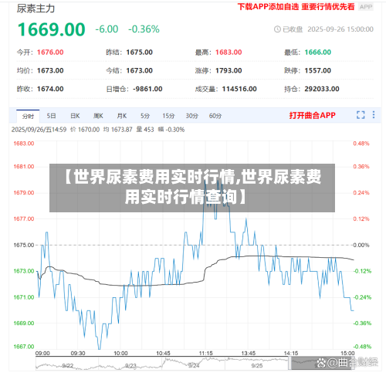This screenshot has height=376, width=386.
Task: Click the 11:15 time axis label
Action: click(x=205, y=353)
